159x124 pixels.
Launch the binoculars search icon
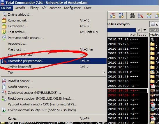(132, 15)
